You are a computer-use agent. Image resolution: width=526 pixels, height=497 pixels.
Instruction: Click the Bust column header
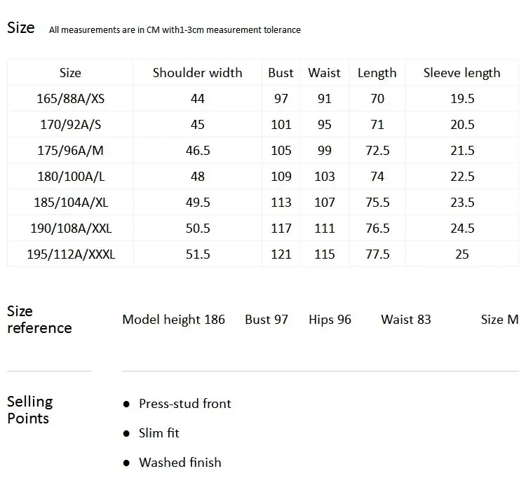coord(281,73)
